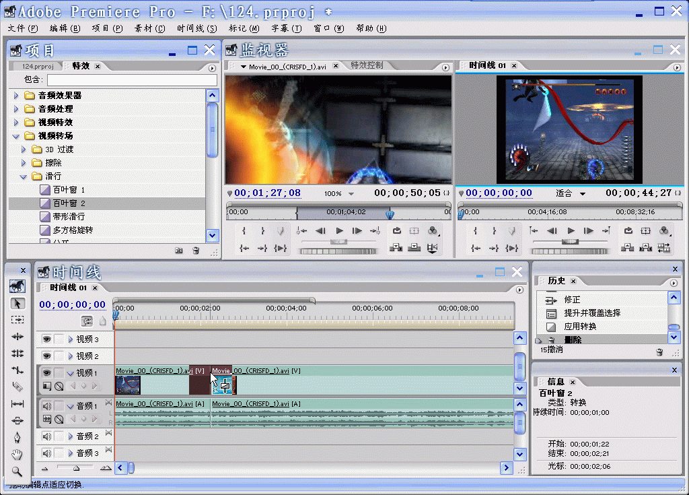Screen dimensions: 689x495
Task: Play the timeline 01 program monitor
Action: pyautogui.click(x=571, y=230)
